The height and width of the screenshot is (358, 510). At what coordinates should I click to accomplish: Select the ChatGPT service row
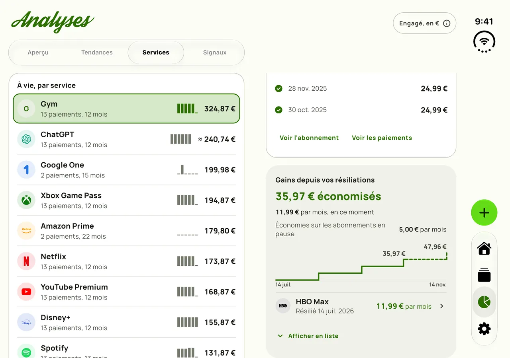coord(126,139)
